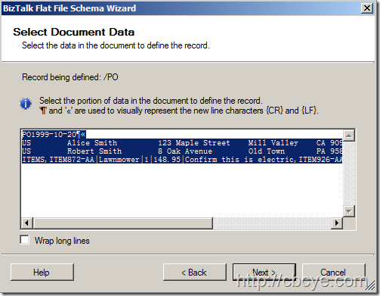Click the vertical scrollbar down arrow

pyautogui.click(x=349, y=211)
